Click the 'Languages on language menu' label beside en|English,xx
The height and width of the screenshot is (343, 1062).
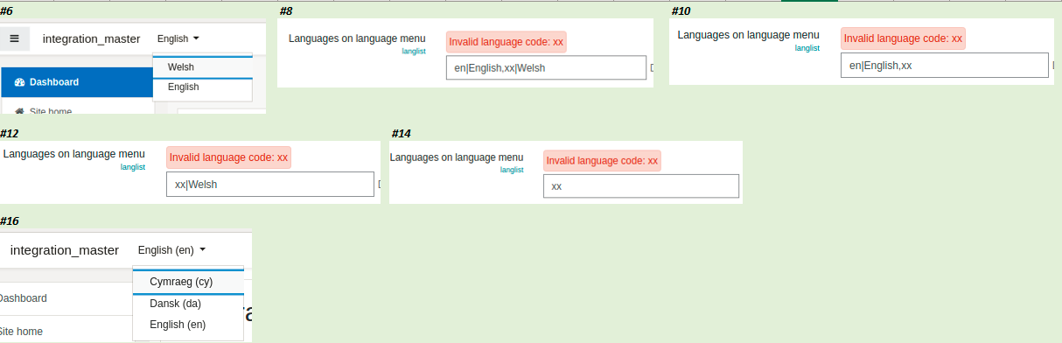click(749, 35)
